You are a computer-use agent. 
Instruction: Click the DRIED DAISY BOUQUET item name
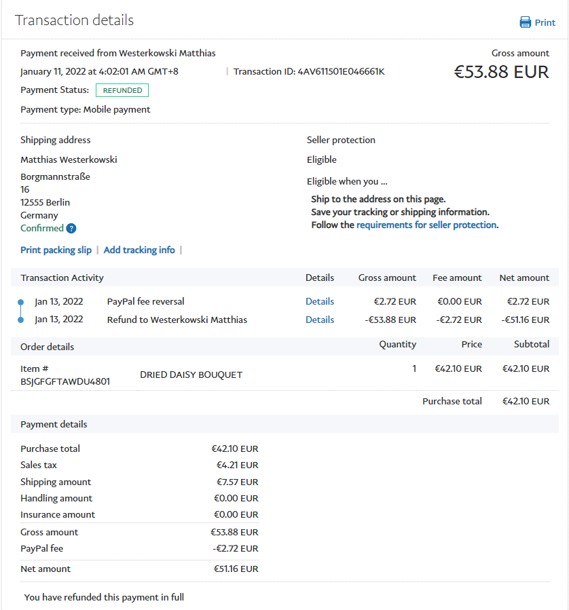click(x=191, y=375)
